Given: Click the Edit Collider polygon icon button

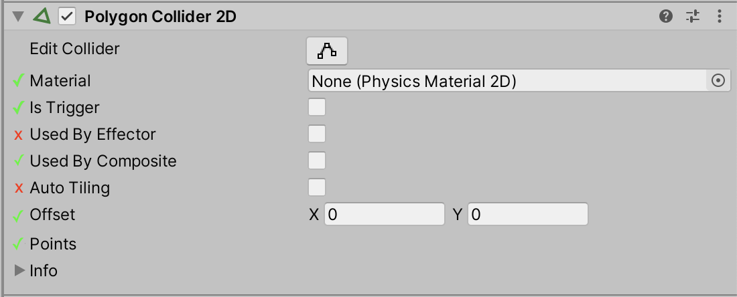Looking at the screenshot, I should [x=327, y=50].
